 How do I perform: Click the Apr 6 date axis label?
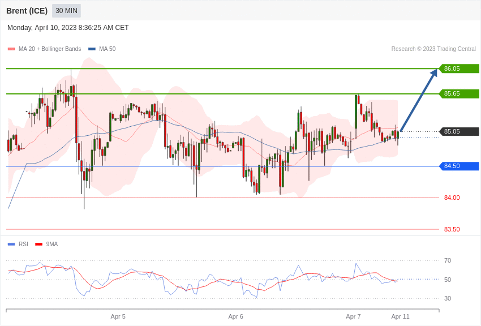(x=235, y=316)
